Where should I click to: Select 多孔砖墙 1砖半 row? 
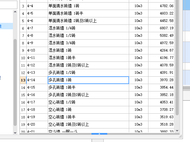click(97, 87)
